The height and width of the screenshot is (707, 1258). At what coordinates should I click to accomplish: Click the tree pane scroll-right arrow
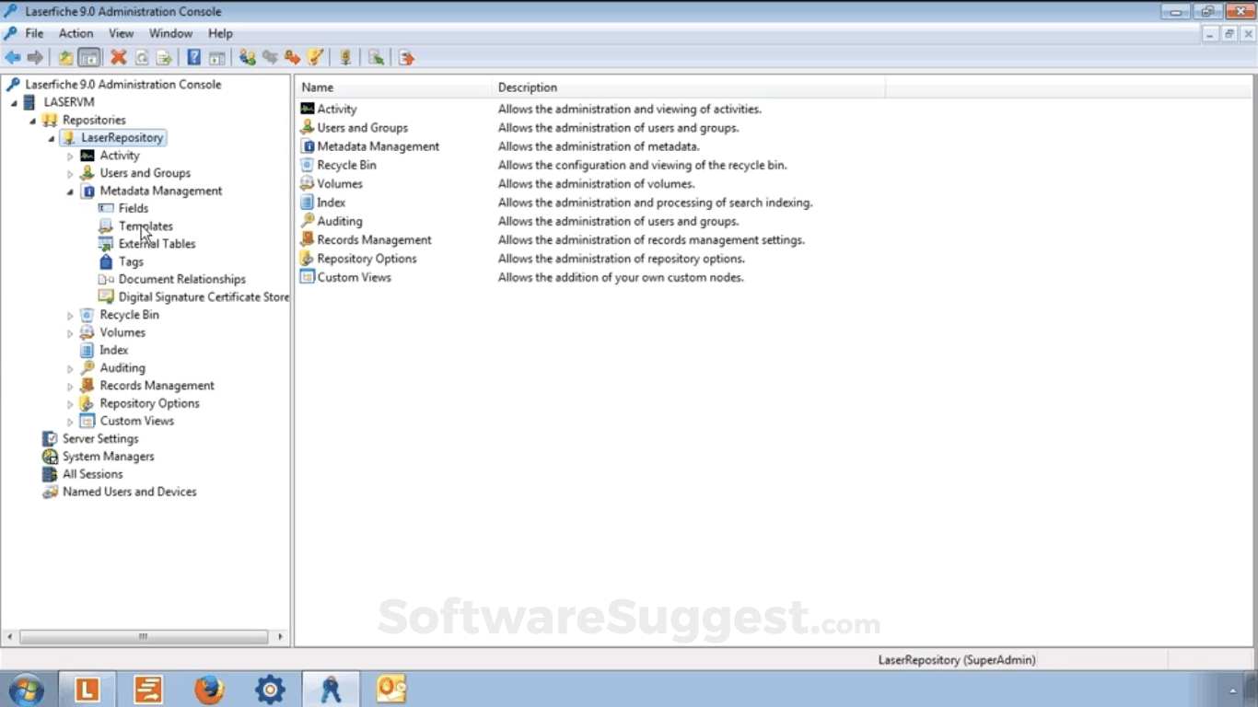(281, 636)
